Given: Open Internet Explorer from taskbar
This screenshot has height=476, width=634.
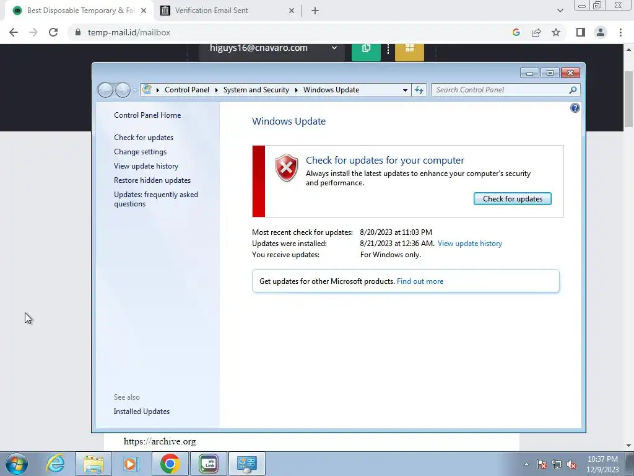Looking at the screenshot, I should tap(55, 464).
